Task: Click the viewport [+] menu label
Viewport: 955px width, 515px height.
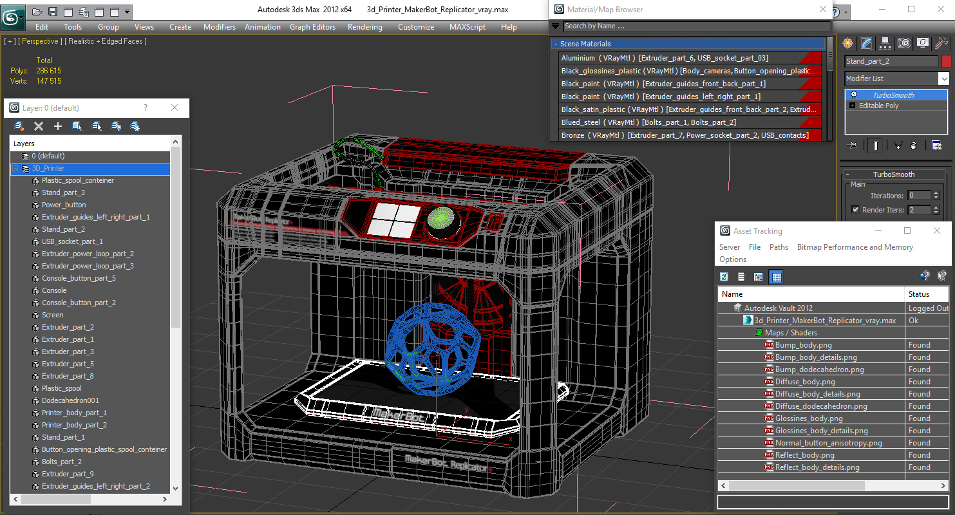Action: tap(10, 41)
